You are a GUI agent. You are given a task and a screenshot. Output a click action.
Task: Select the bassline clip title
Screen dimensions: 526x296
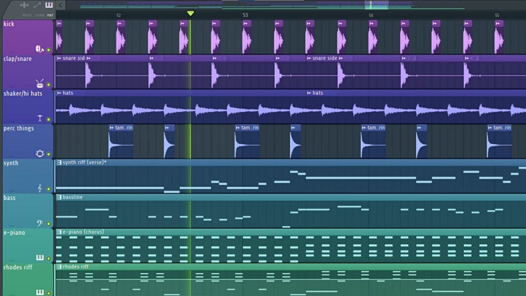pos(73,197)
